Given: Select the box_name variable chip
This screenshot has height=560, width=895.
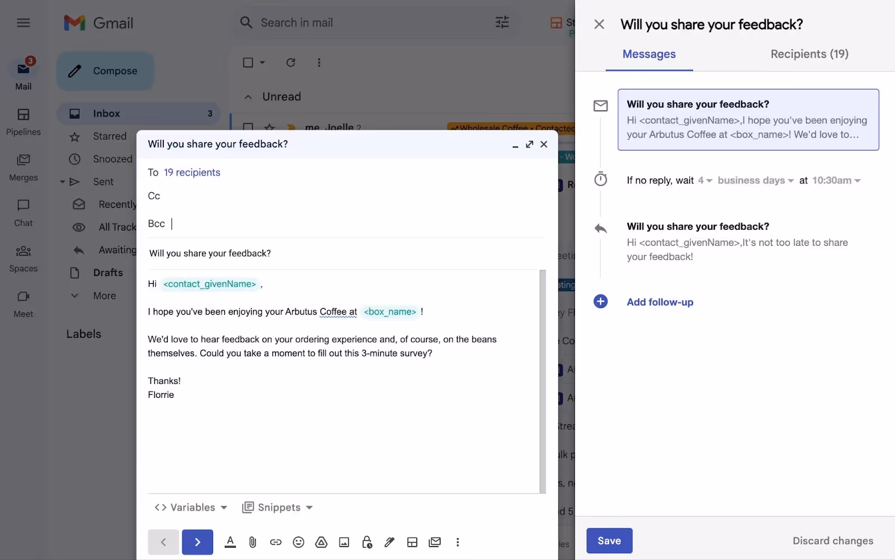Looking at the screenshot, I should coord(390,312).
